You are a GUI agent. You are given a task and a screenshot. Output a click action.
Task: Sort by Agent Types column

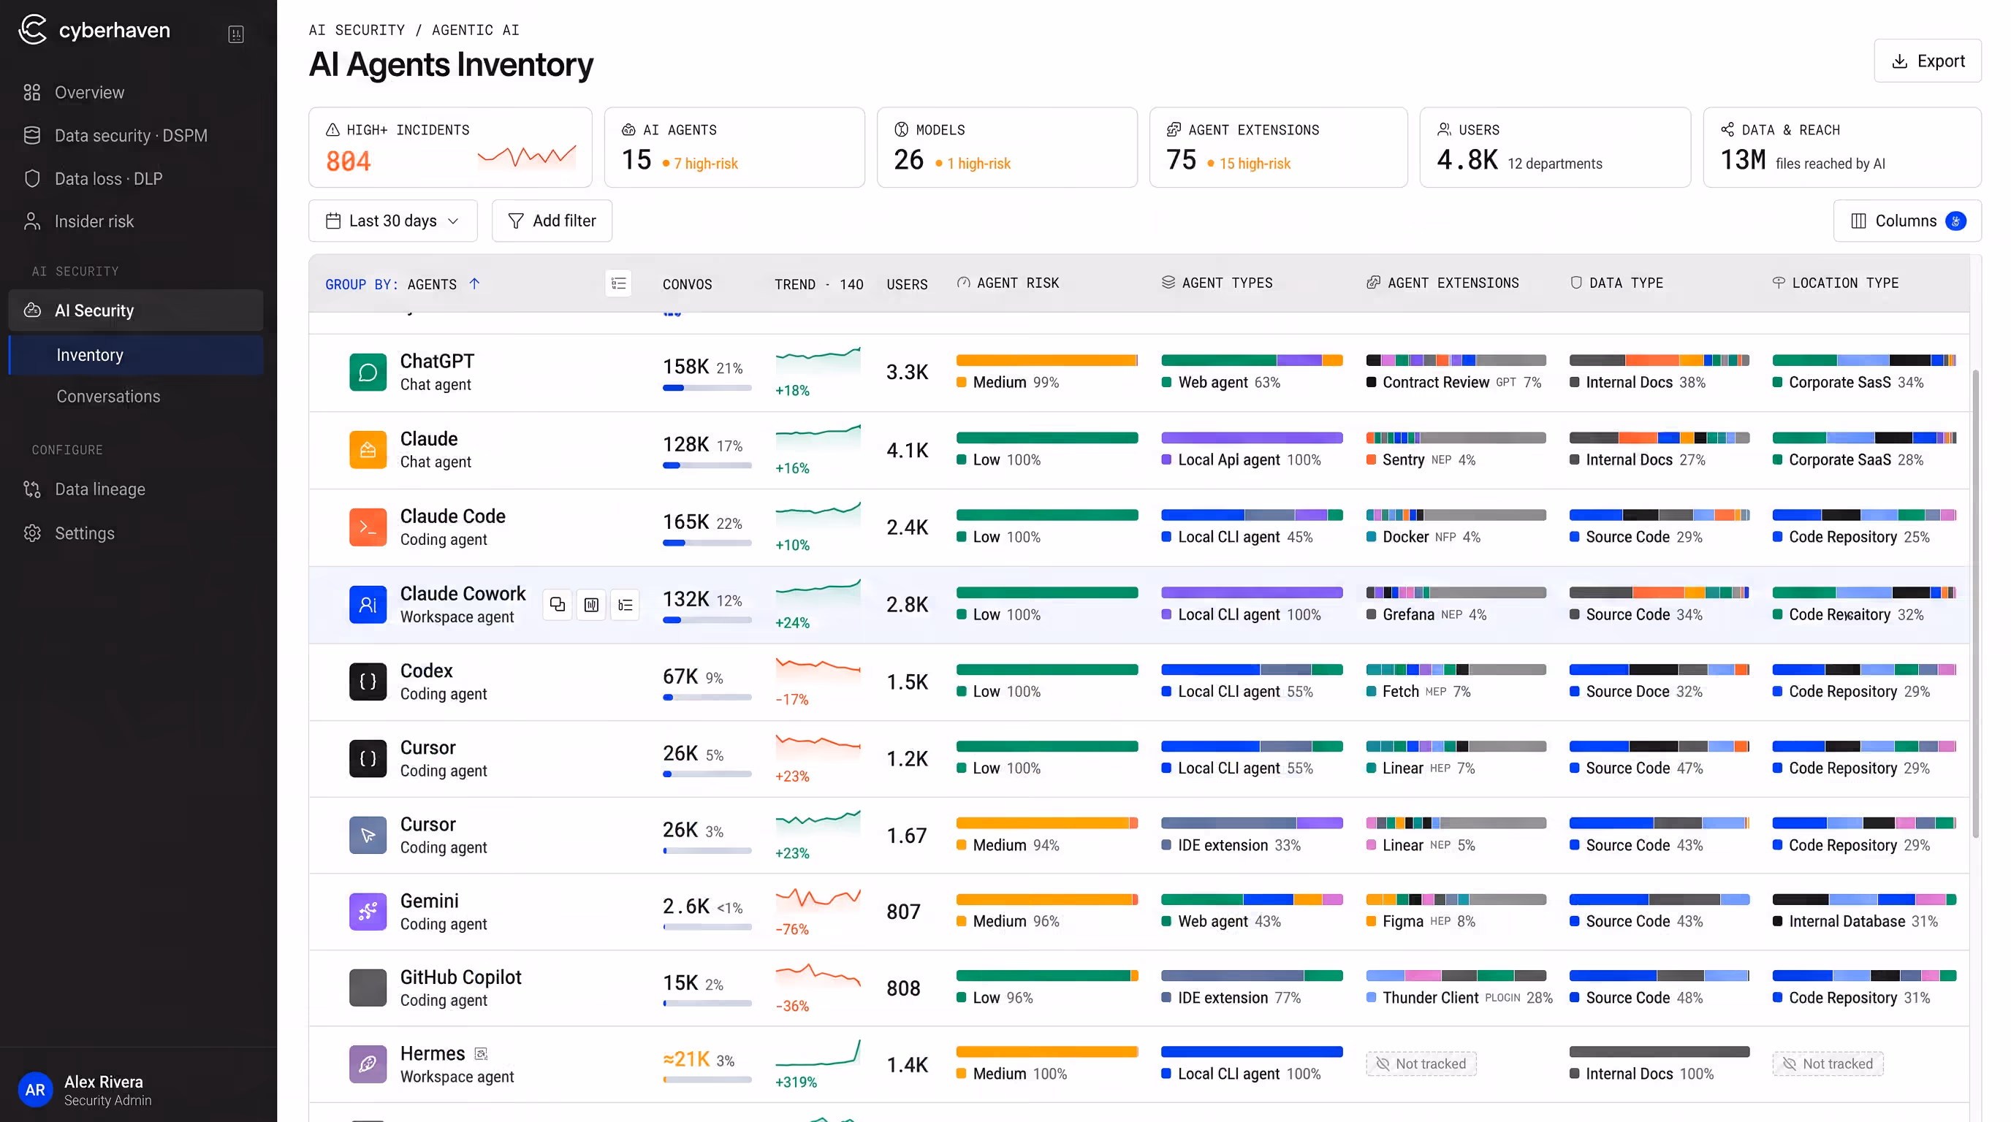(x=1217, y=283)
